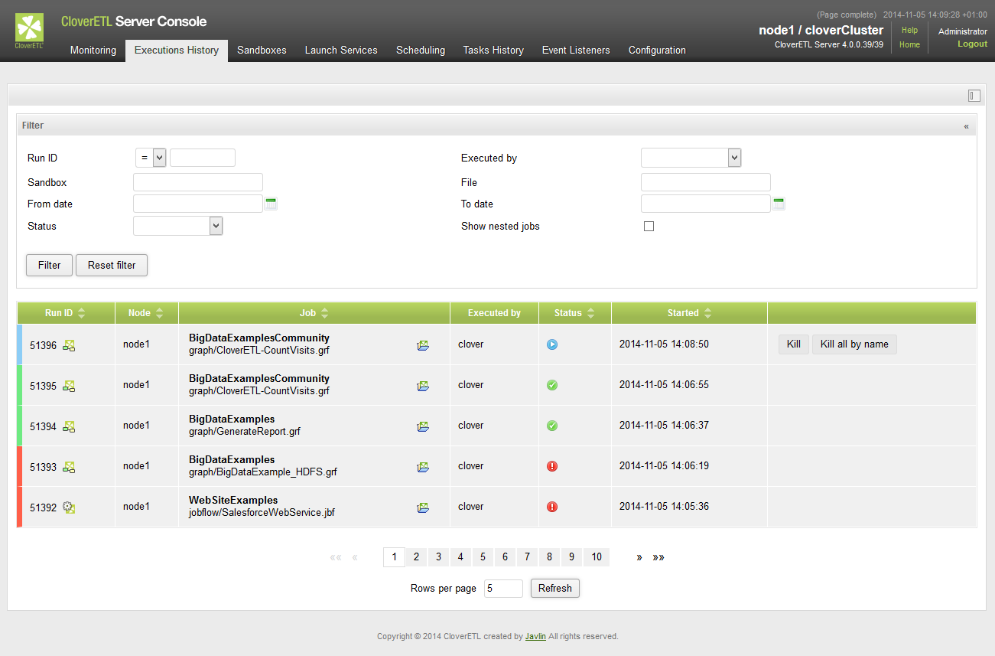
Task: Switch to the Monitoring tab
Action: coord(93,51)
